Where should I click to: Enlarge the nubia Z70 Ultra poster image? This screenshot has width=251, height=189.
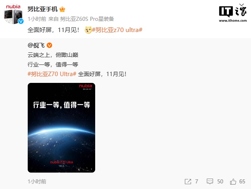[x=61, y=128]
